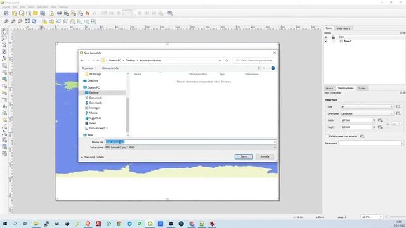
Task: Select the Select/Move Item tool
Action: tap(4, 45)
